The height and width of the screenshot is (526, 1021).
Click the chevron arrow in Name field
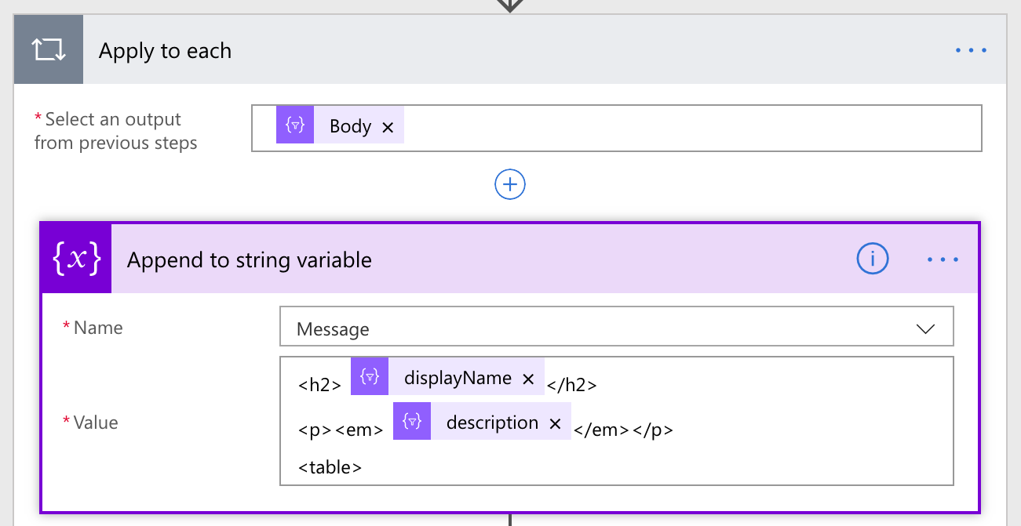coord(926,329)
